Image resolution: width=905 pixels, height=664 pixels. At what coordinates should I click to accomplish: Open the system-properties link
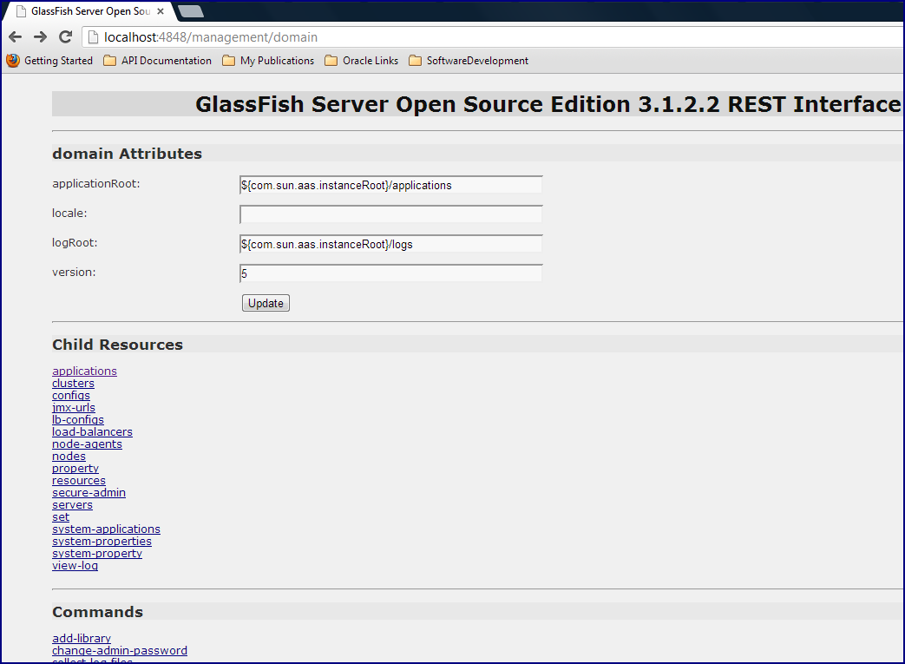pos(102,541)
